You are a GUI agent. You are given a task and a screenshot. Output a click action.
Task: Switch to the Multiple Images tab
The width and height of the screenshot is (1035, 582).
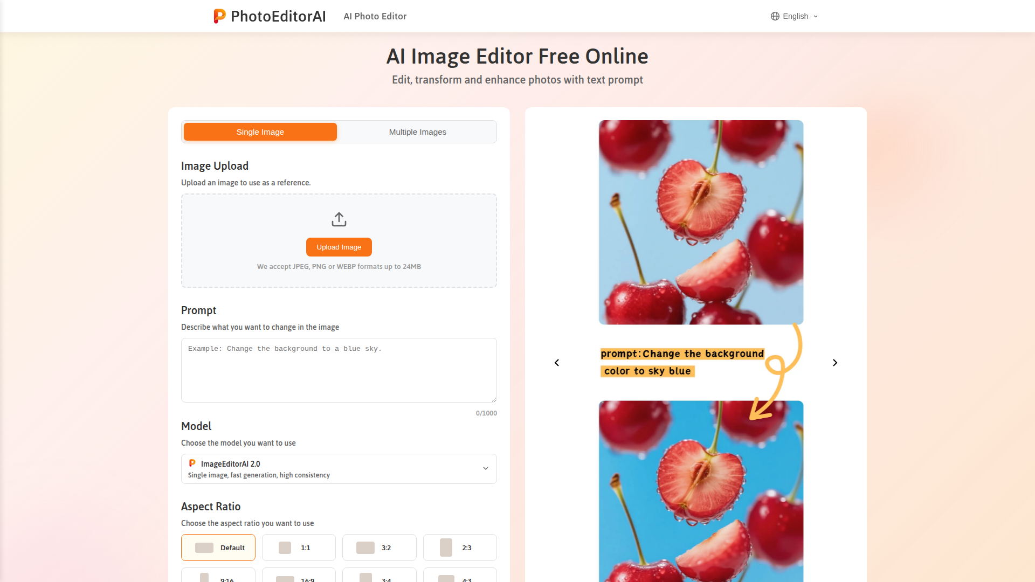(418, 132)
